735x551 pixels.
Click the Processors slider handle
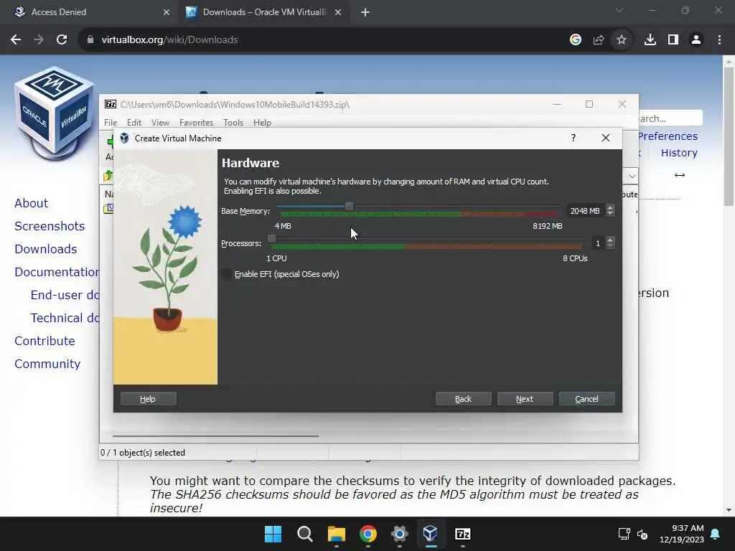coord(271,238)
